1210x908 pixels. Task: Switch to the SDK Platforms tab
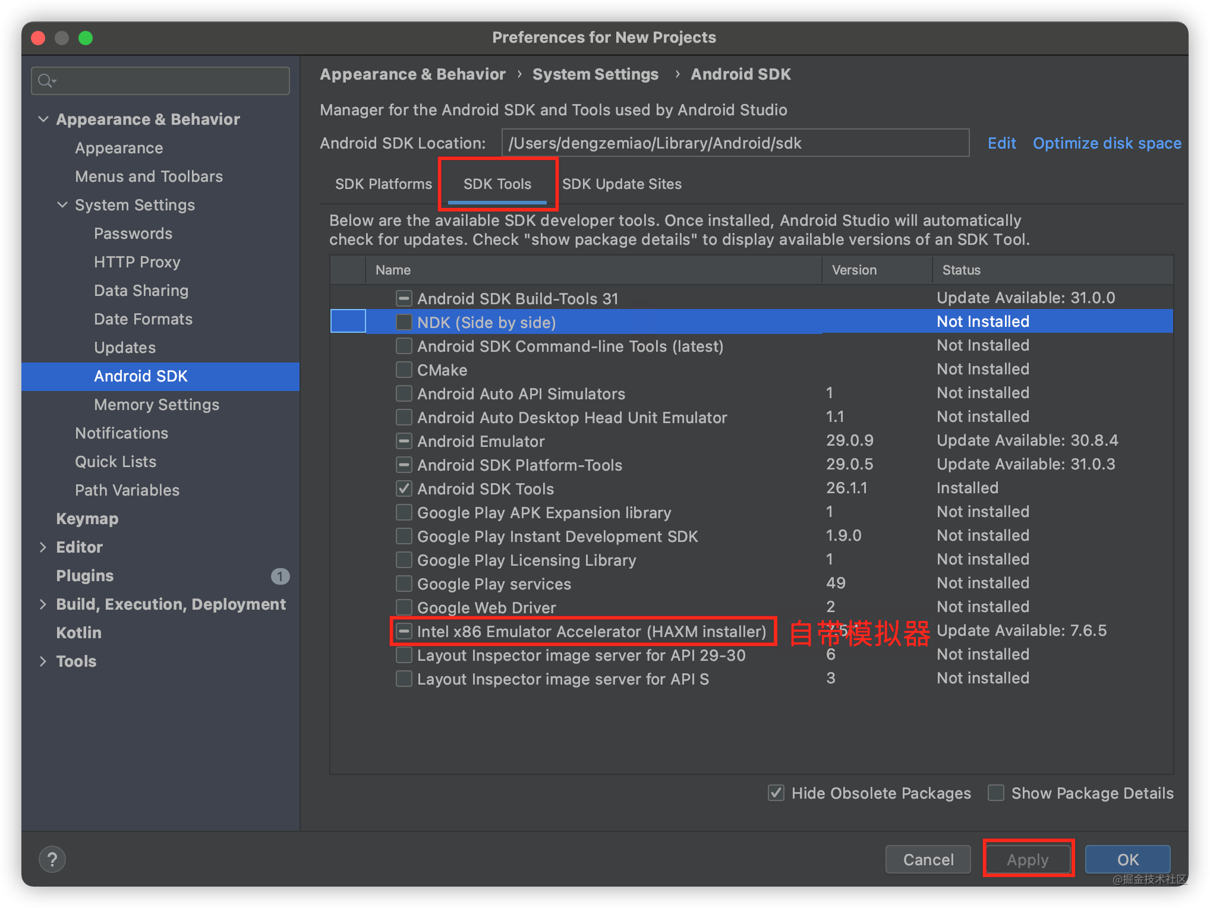click(383, 184)
